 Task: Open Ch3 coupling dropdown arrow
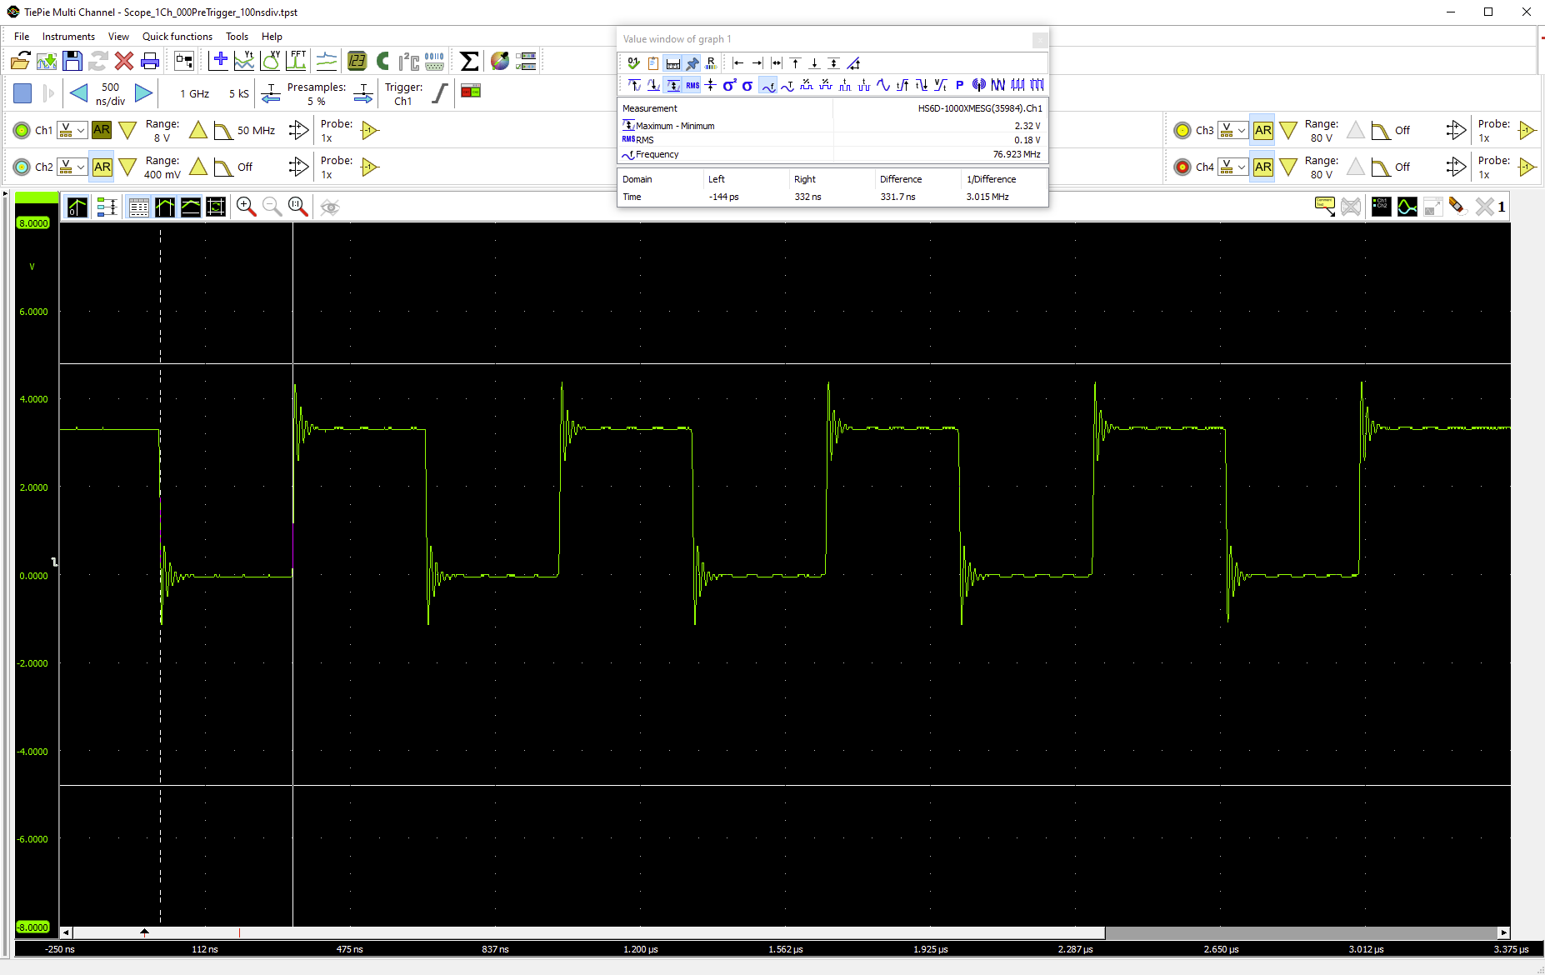(1242, 130)
